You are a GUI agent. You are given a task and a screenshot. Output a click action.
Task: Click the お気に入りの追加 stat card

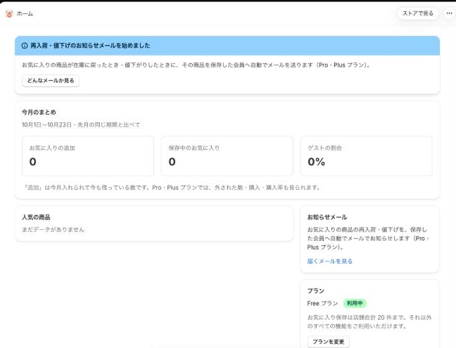88,156
